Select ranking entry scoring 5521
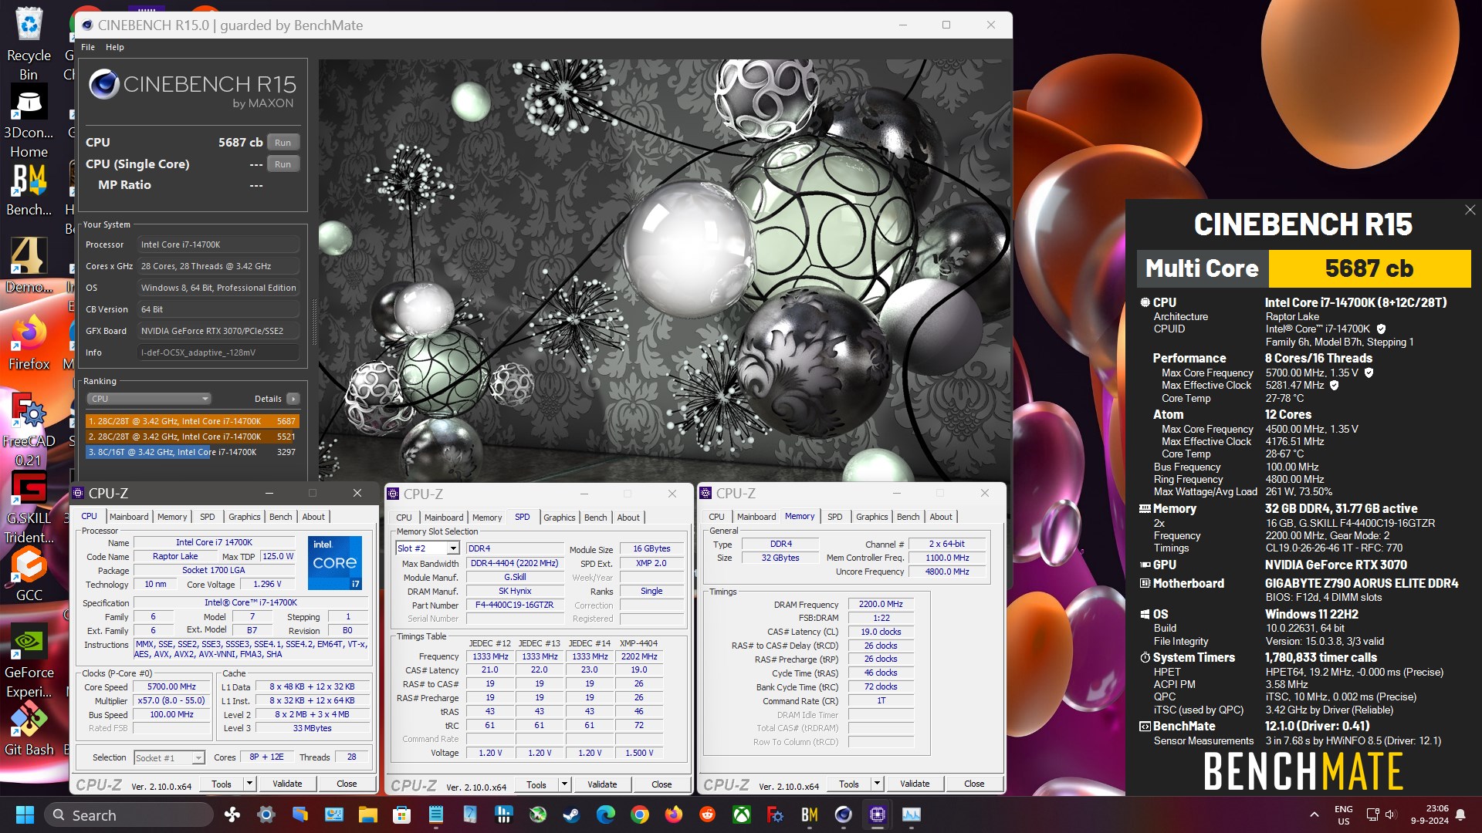The height and width of the screenshot is (833, 1482). pos(192,437)
